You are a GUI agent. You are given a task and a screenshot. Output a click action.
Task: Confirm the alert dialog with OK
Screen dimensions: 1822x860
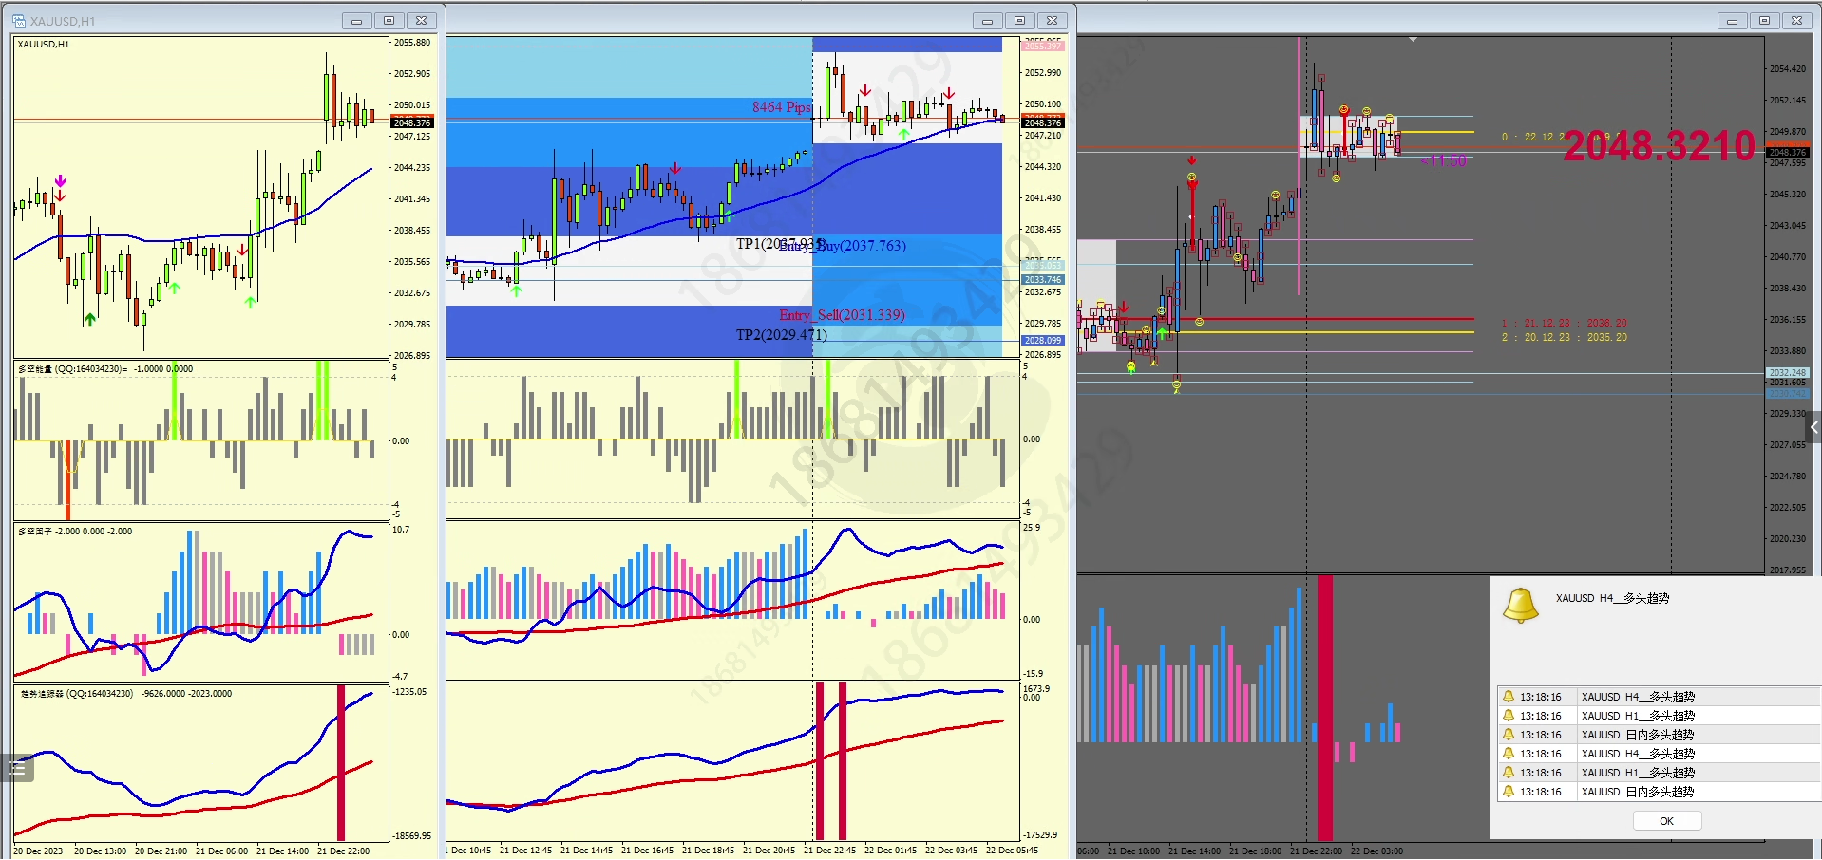(1666, 821)
